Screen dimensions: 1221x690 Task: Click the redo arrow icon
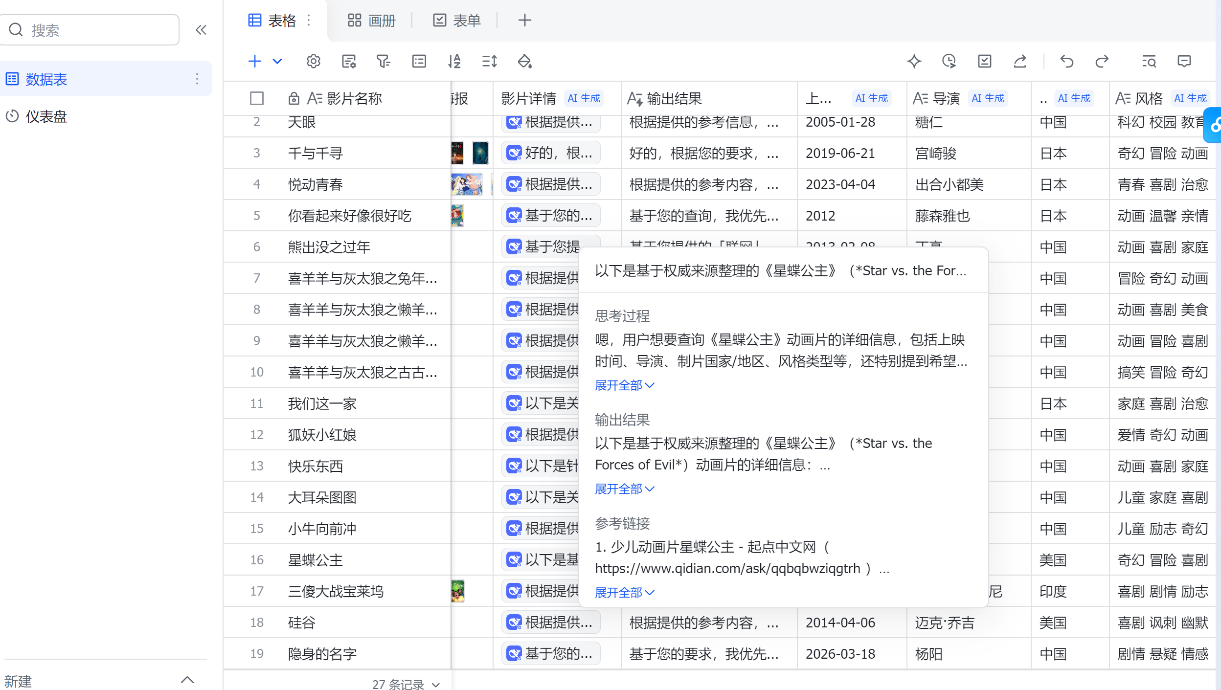coord(1102,62)
